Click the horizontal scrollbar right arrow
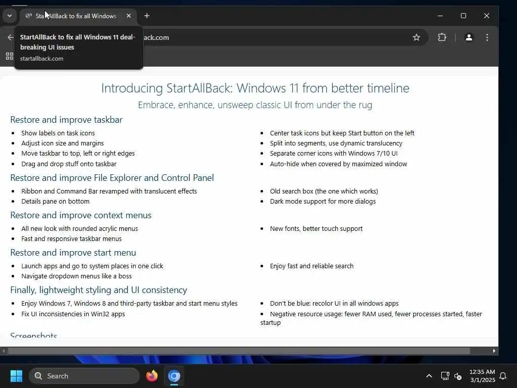 coord(494,351)
